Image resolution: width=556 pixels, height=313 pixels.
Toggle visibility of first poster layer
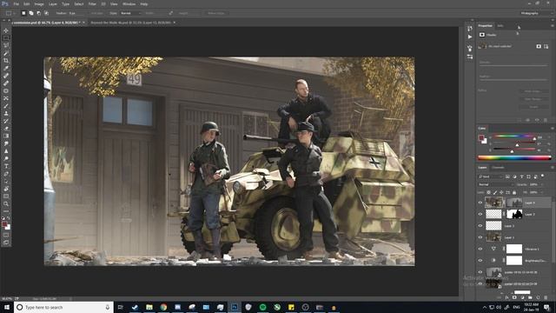click(x=480, y=272)
